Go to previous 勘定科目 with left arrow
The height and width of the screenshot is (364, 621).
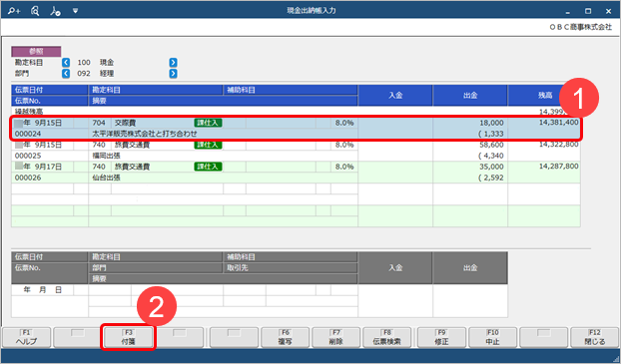[x=66, y=63]
